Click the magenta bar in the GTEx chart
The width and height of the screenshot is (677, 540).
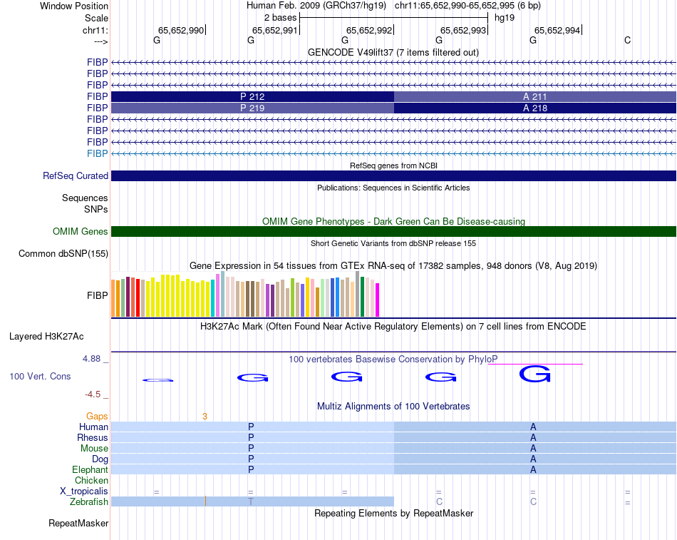tap(378, 300)
